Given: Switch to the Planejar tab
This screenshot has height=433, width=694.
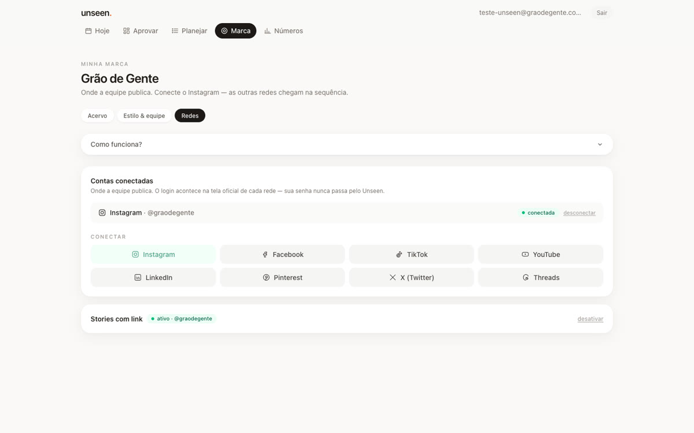Looking at the screenshot, I should pyautogui.click(x=189, y=31).
